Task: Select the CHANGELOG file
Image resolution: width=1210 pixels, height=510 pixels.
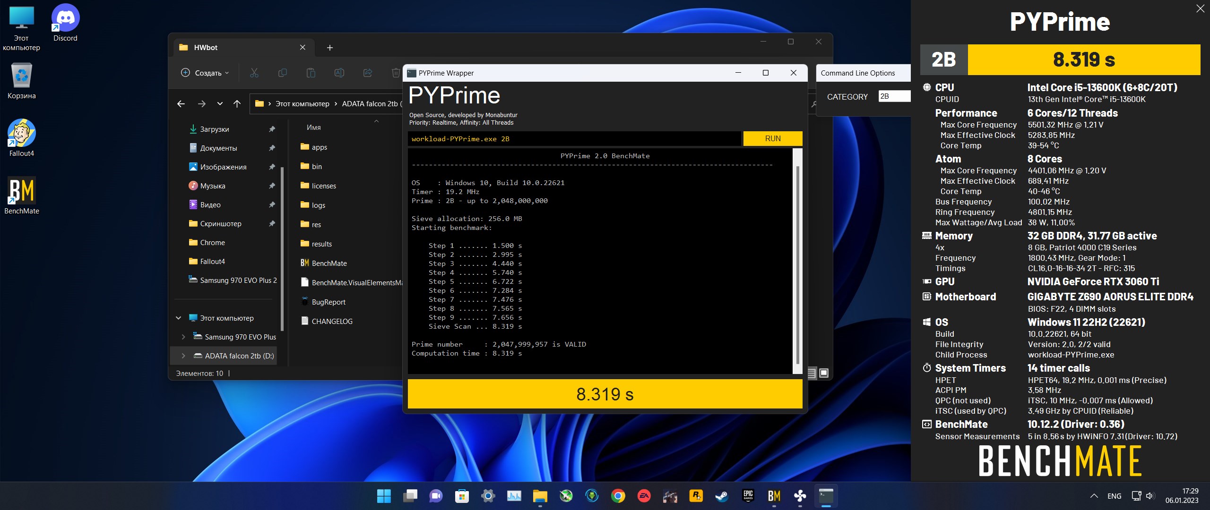Action: pos(327,322)
